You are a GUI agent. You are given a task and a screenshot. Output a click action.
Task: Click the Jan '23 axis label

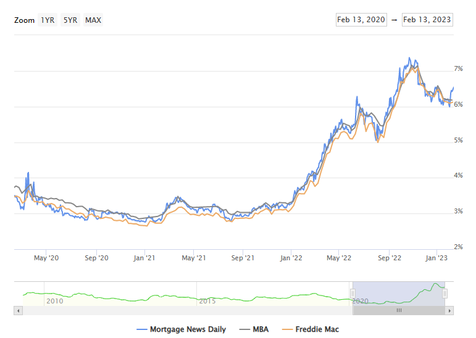436,258
